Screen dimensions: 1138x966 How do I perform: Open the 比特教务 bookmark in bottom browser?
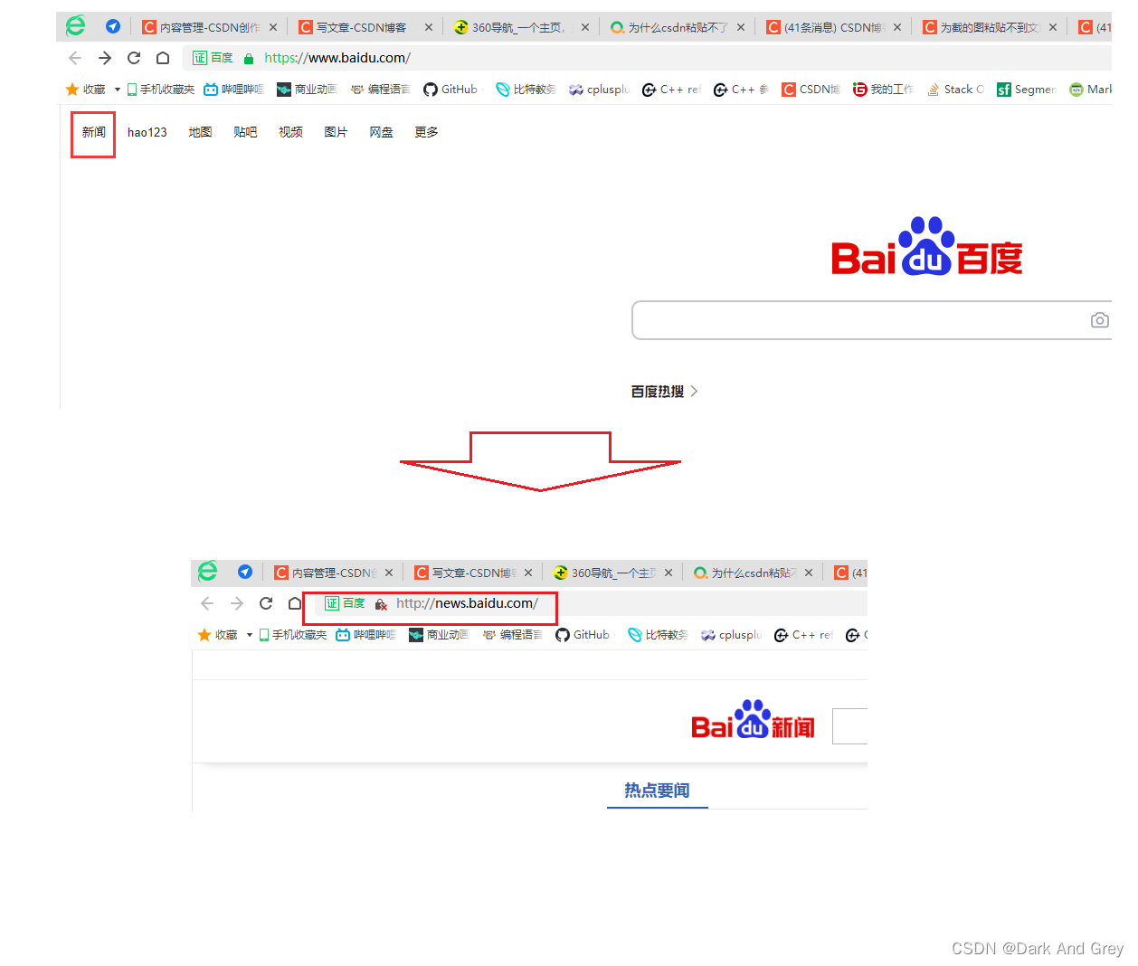[x=658, y=635]
